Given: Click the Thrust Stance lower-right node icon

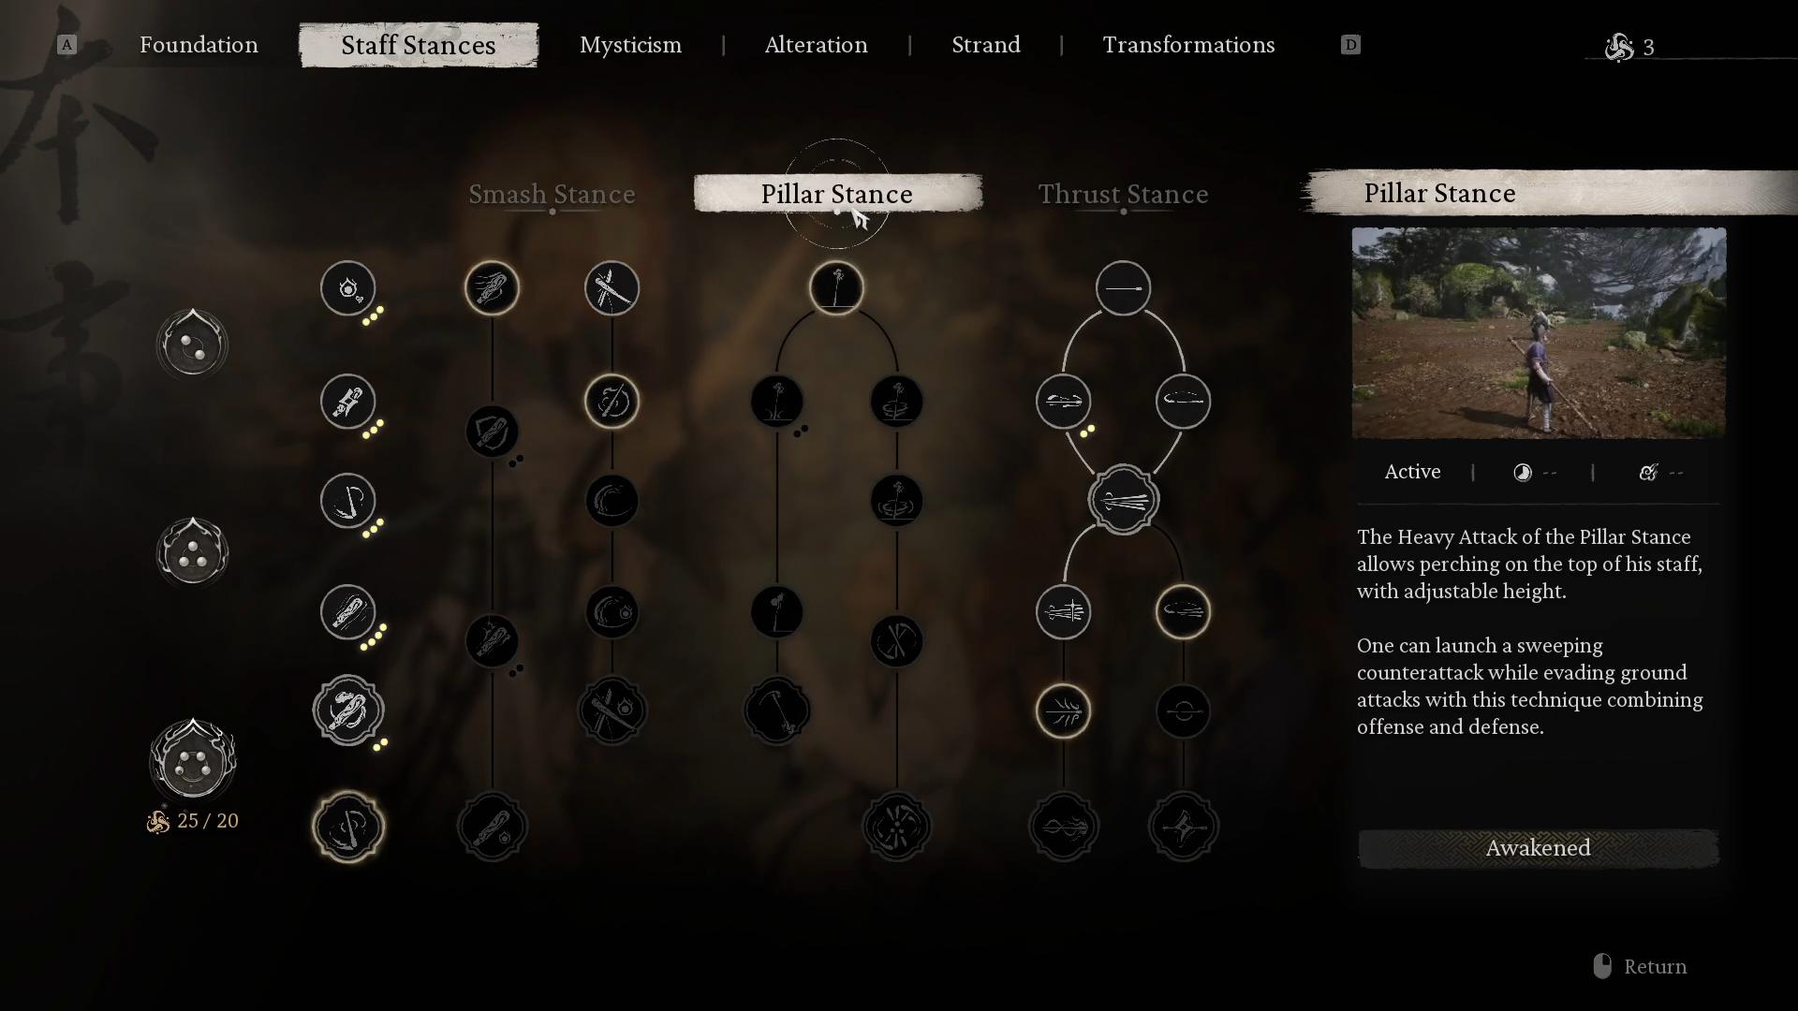Looking at the screenshot, I should click(1182, 828).
